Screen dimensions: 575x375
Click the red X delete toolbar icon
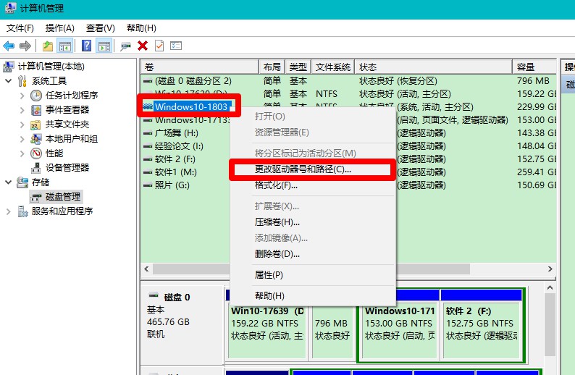click(x=143, y=46)
